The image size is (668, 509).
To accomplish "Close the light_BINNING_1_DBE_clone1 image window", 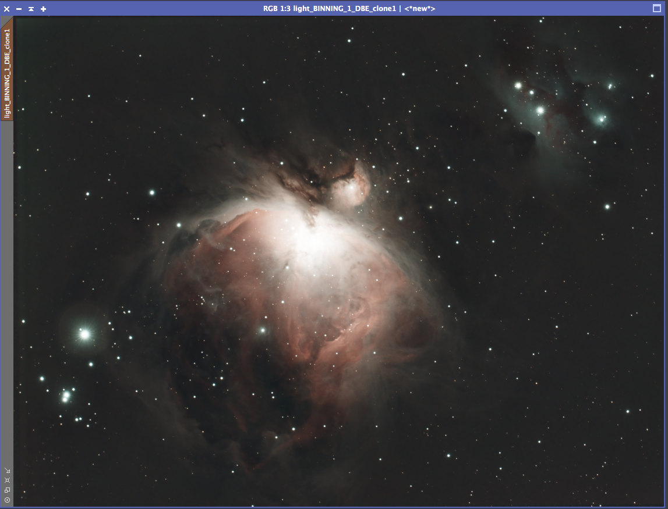I will tap(7, 9).
